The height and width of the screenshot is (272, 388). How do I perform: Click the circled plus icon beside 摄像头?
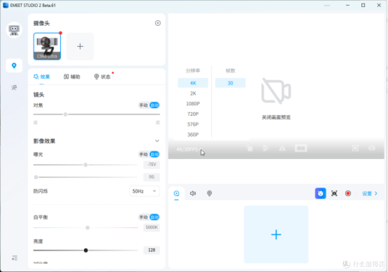158,23
